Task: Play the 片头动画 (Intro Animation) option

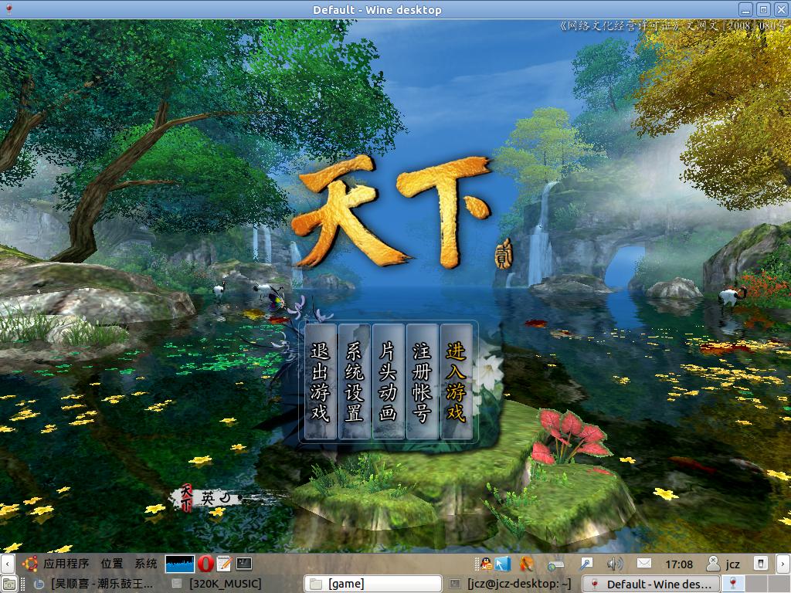Action: (388, 381)
